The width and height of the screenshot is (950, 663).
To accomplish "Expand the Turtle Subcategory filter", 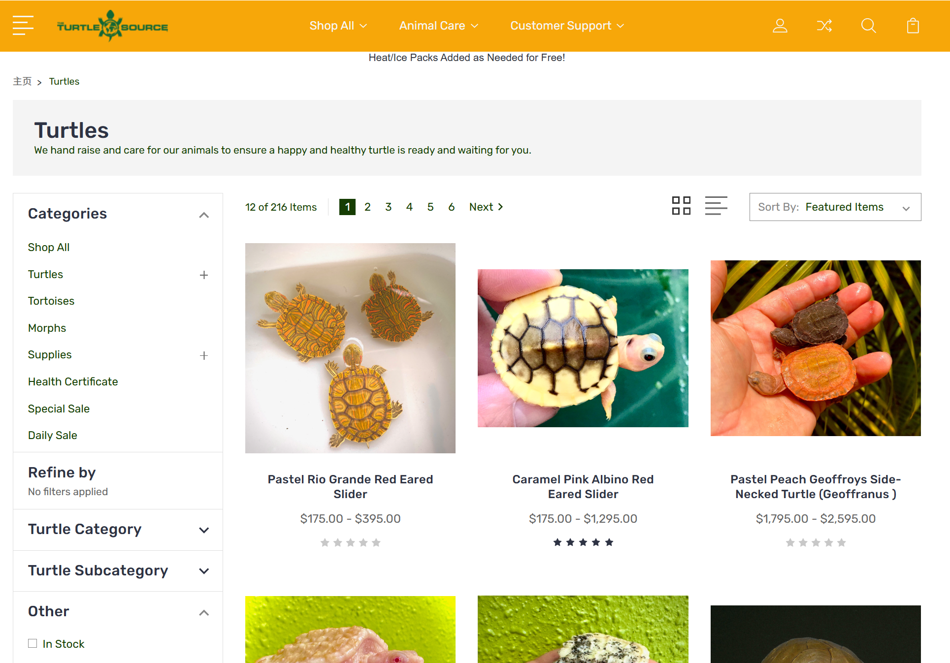I will pos(204,571).
